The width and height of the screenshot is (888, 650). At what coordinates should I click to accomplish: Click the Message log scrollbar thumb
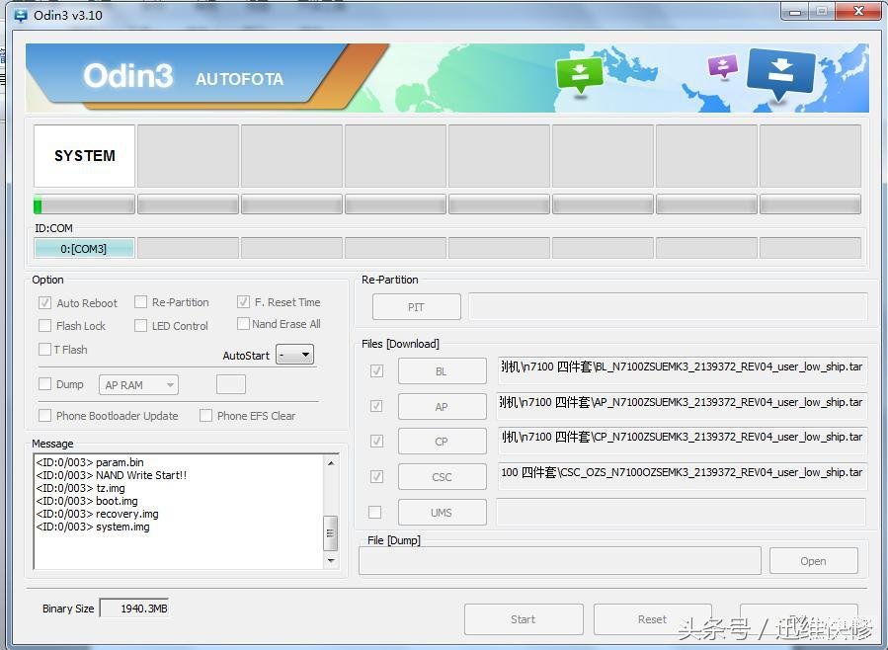point(331,532)
